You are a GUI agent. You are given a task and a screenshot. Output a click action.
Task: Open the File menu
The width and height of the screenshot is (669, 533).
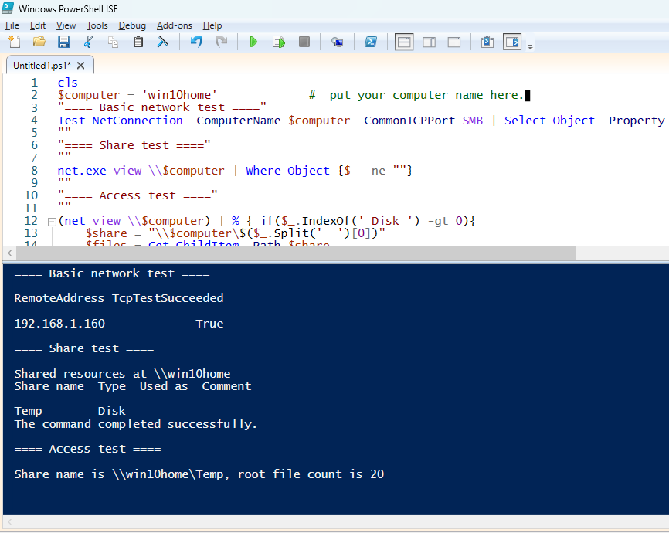tap(12, 25)
